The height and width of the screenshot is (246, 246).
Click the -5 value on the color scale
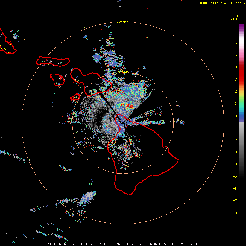click(x=235, y=177)
